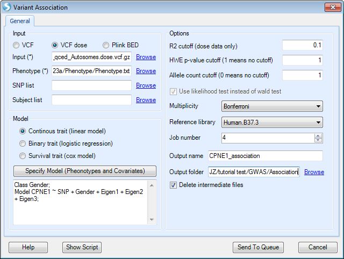Browse for the SNP list file
The height and width of the screenshot is (259, 344).
click(x=146, y=85)
